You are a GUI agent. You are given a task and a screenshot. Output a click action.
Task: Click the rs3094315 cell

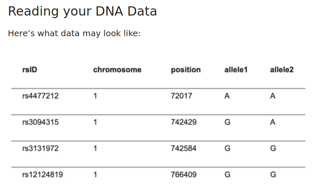40,122
